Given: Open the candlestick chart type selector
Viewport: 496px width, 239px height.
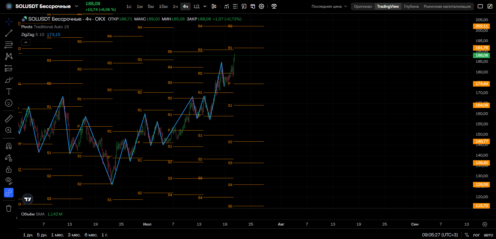Looking at the screenshot, I should pyautogui.click(x=214, y=6).
